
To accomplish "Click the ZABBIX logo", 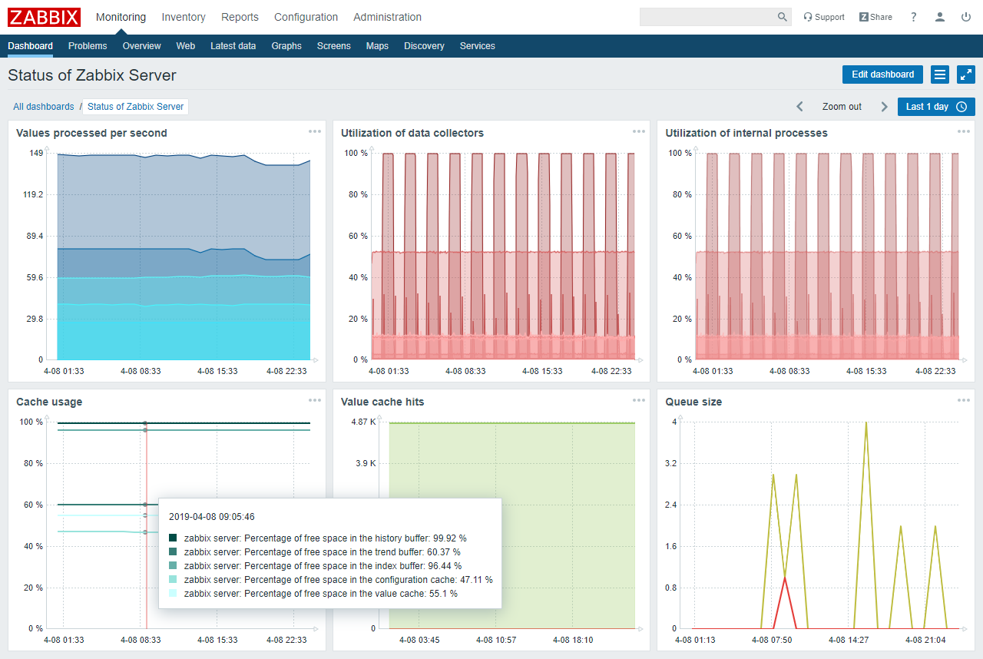I will coord(44,17).
